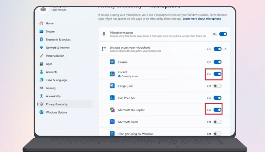Screen dimensions: 265x152
Task: Go to Windows Update in the sidebar
Action: coord(56,112)
